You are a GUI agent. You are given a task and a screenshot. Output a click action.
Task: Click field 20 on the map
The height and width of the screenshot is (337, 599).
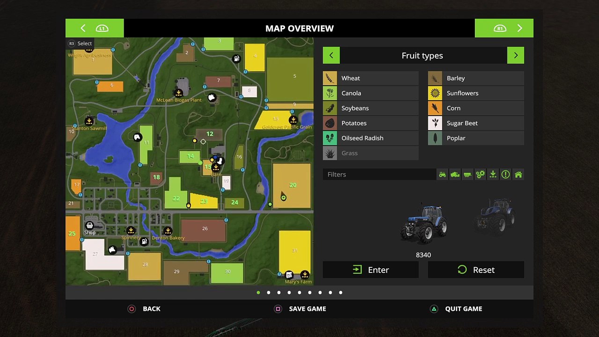pyautogui.click(x=292, y=185)
